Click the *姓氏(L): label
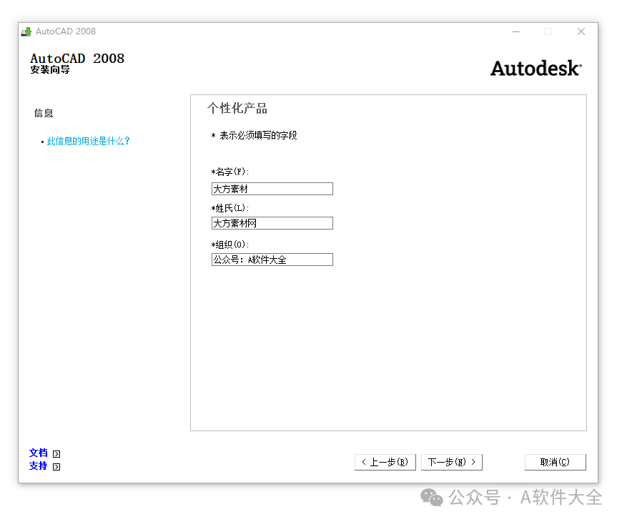The height and width of the screenshot is (522, 622). coord(230,208)
